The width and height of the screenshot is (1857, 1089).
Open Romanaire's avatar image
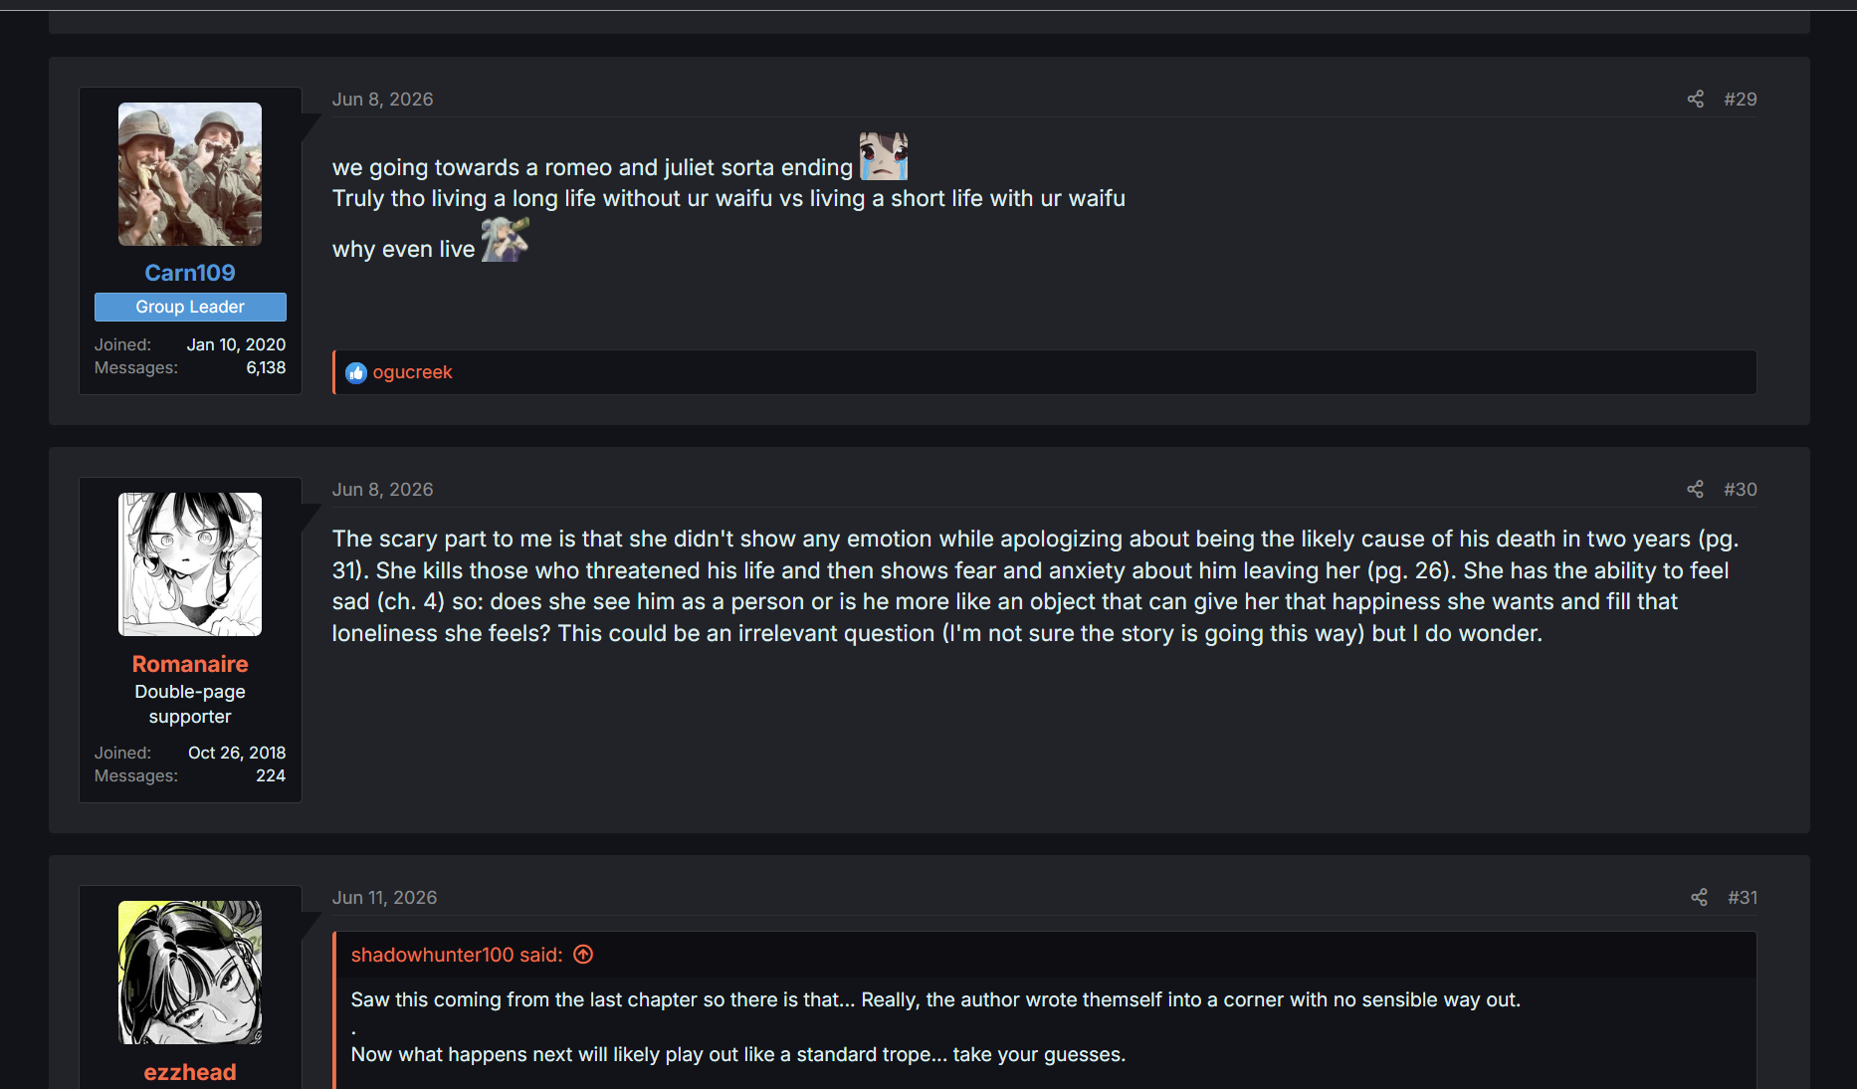click(190, 564)
